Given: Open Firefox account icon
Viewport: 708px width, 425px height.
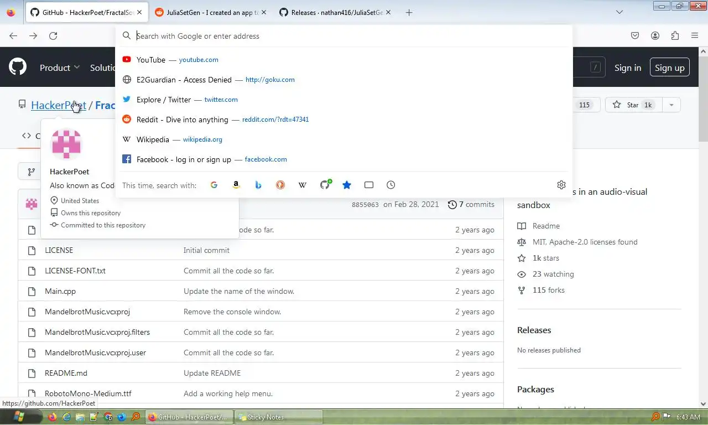Looking at the screenshot, I should click(655, 36).
